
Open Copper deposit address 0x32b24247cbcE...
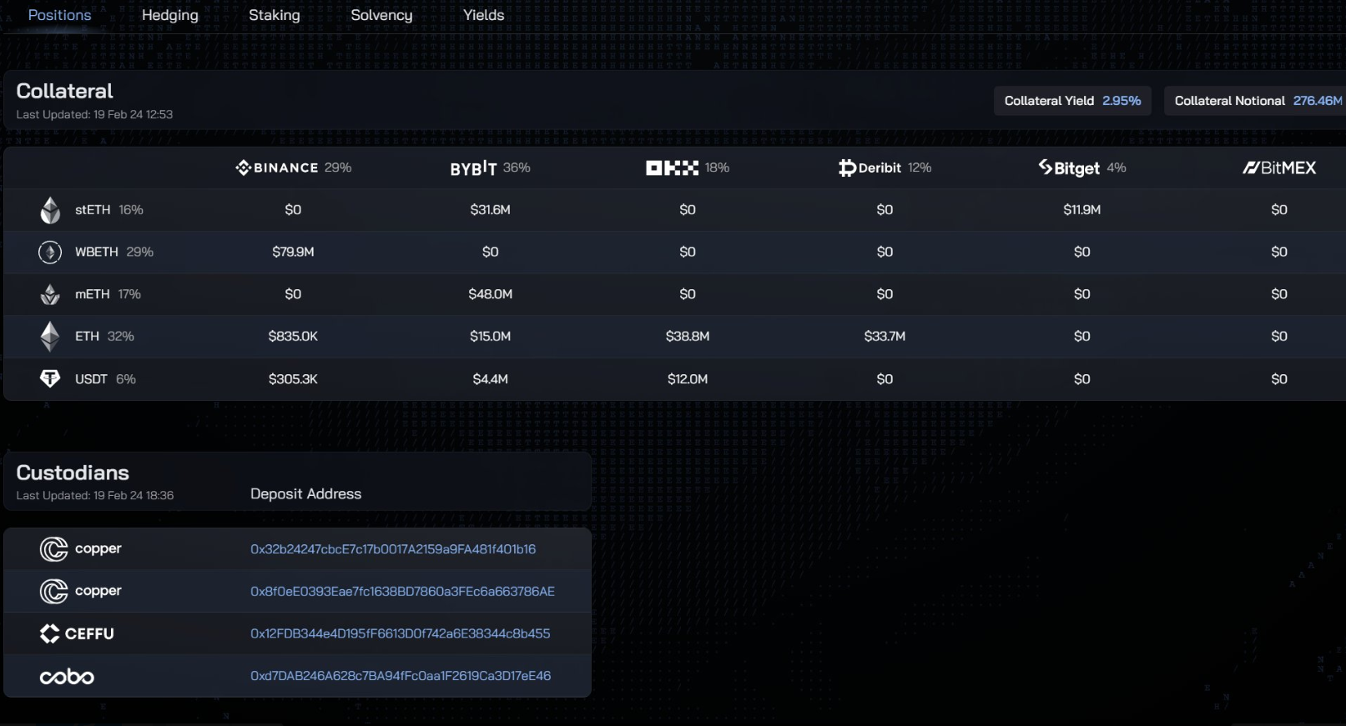(393, 549)
